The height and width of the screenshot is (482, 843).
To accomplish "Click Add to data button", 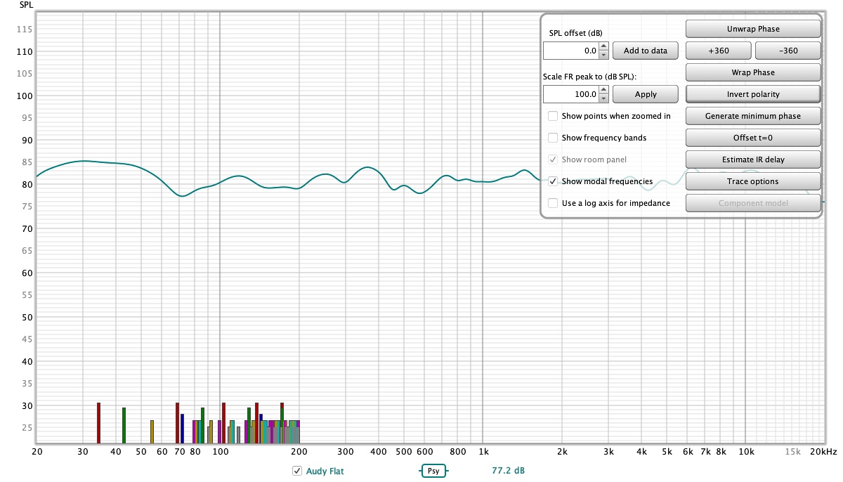I will [645, 51].
